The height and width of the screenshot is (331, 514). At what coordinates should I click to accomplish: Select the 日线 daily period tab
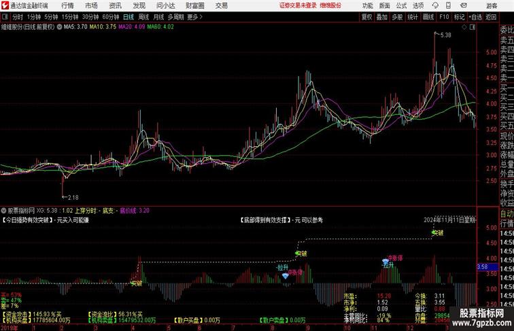pos(128,17)
